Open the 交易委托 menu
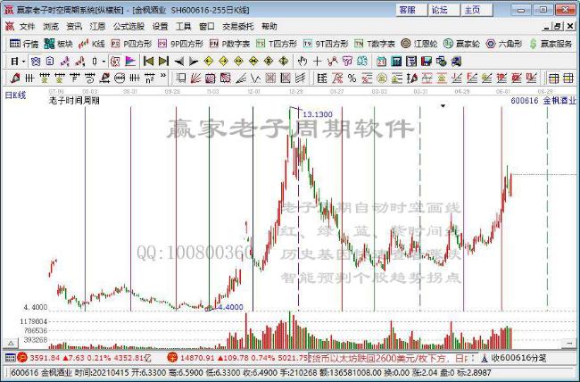Screen dimensions: 580x382 tap(238, 27)
